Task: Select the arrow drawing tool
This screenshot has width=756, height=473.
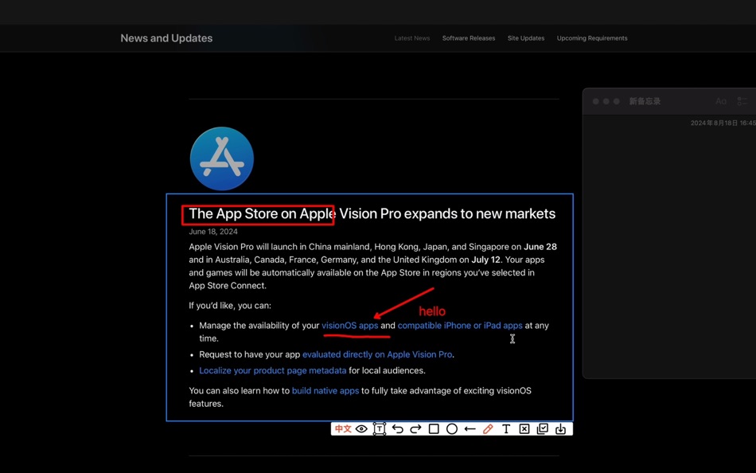Action: pyautogui.click(x=470, y=428)
